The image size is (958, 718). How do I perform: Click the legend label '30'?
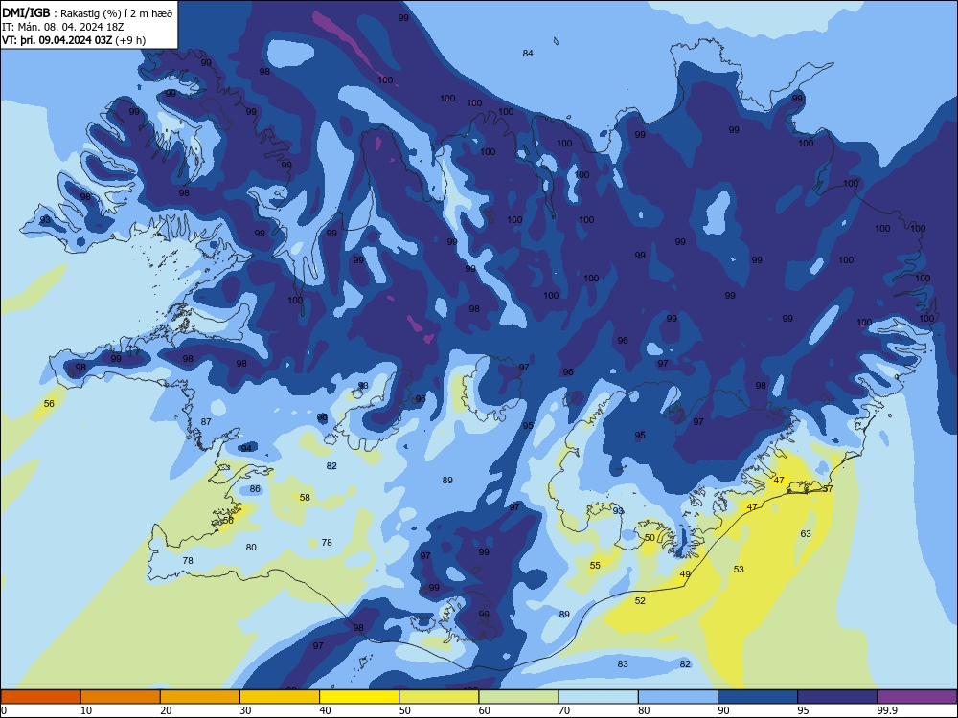pyautogui.click(x=245, y=710)
